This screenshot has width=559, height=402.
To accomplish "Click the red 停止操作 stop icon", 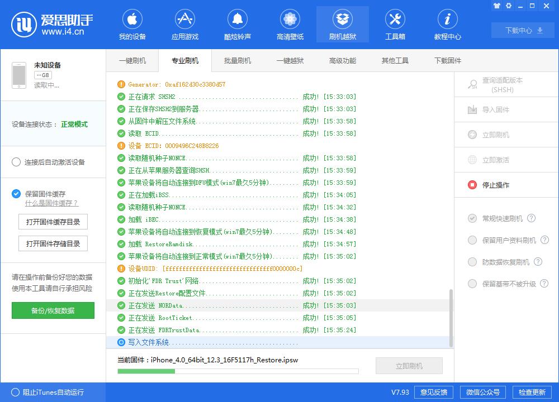I will (x=472, y=185).
